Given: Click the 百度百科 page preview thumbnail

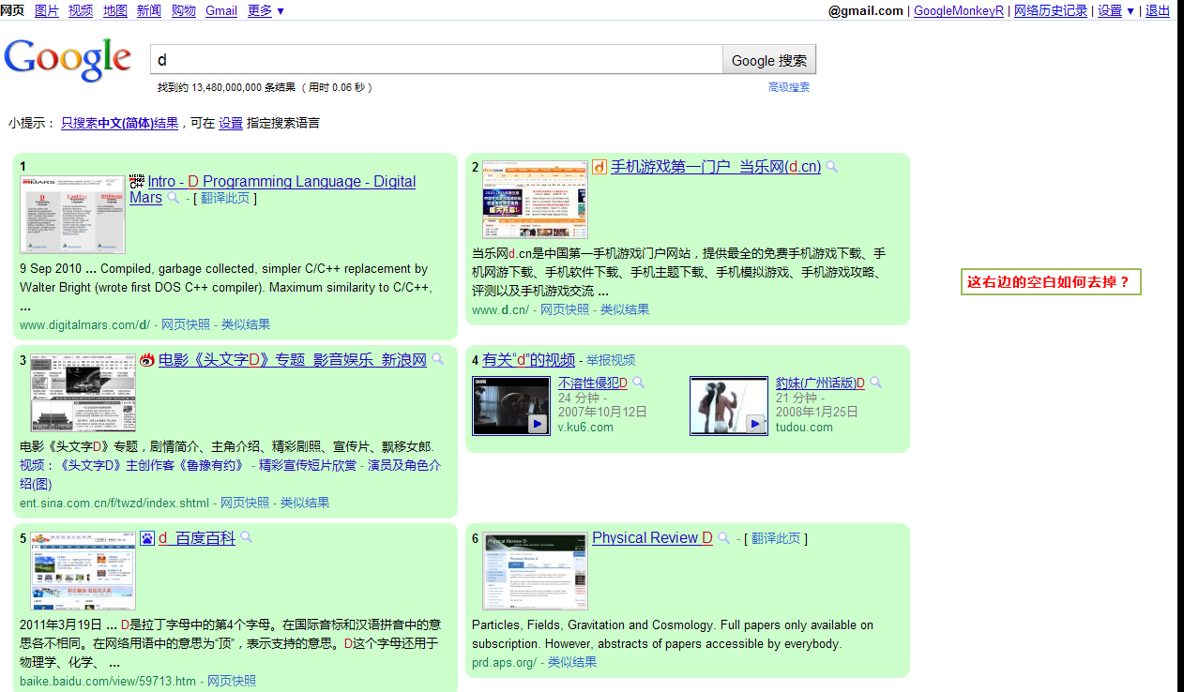Looking at the screenshot, I should [83, 571].
